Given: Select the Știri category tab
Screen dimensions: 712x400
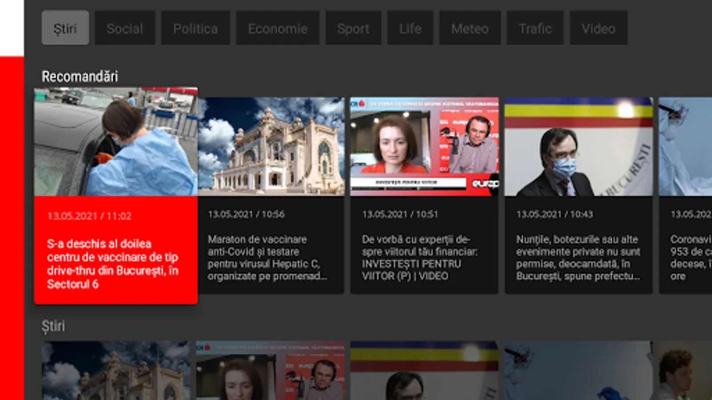Looking at the screenshot, I should click(65, 28).
